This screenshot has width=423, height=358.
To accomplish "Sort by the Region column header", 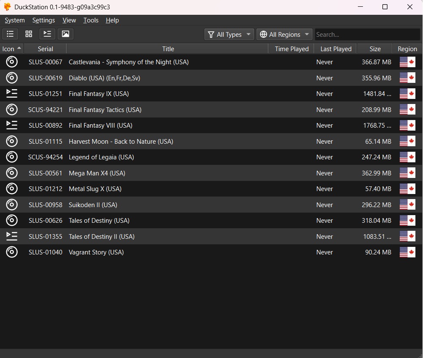I will 407,49.
